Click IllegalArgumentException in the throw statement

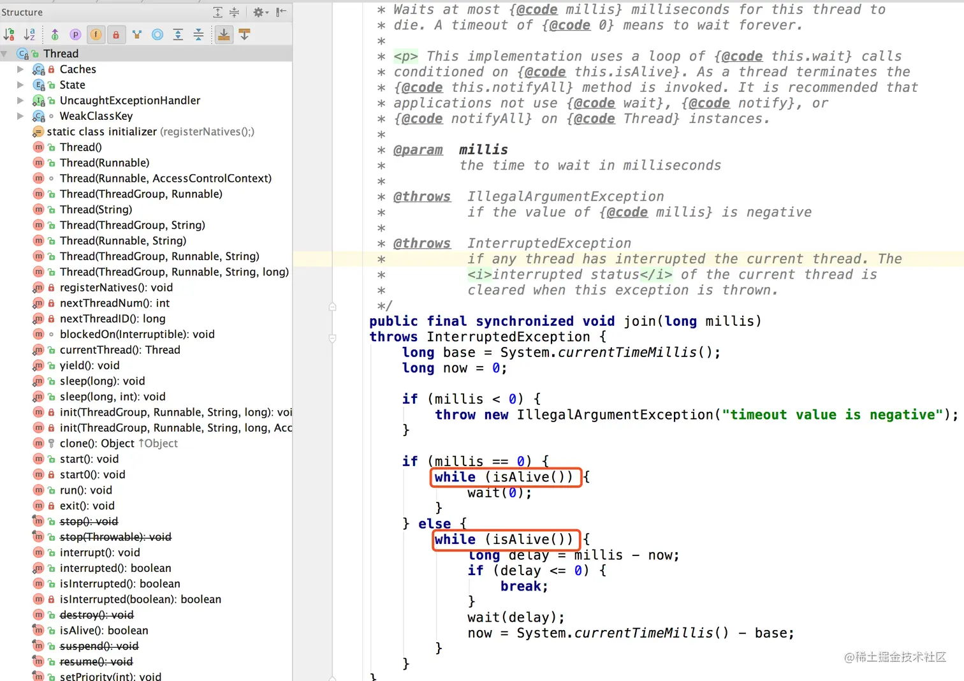[x=615, y=415]
